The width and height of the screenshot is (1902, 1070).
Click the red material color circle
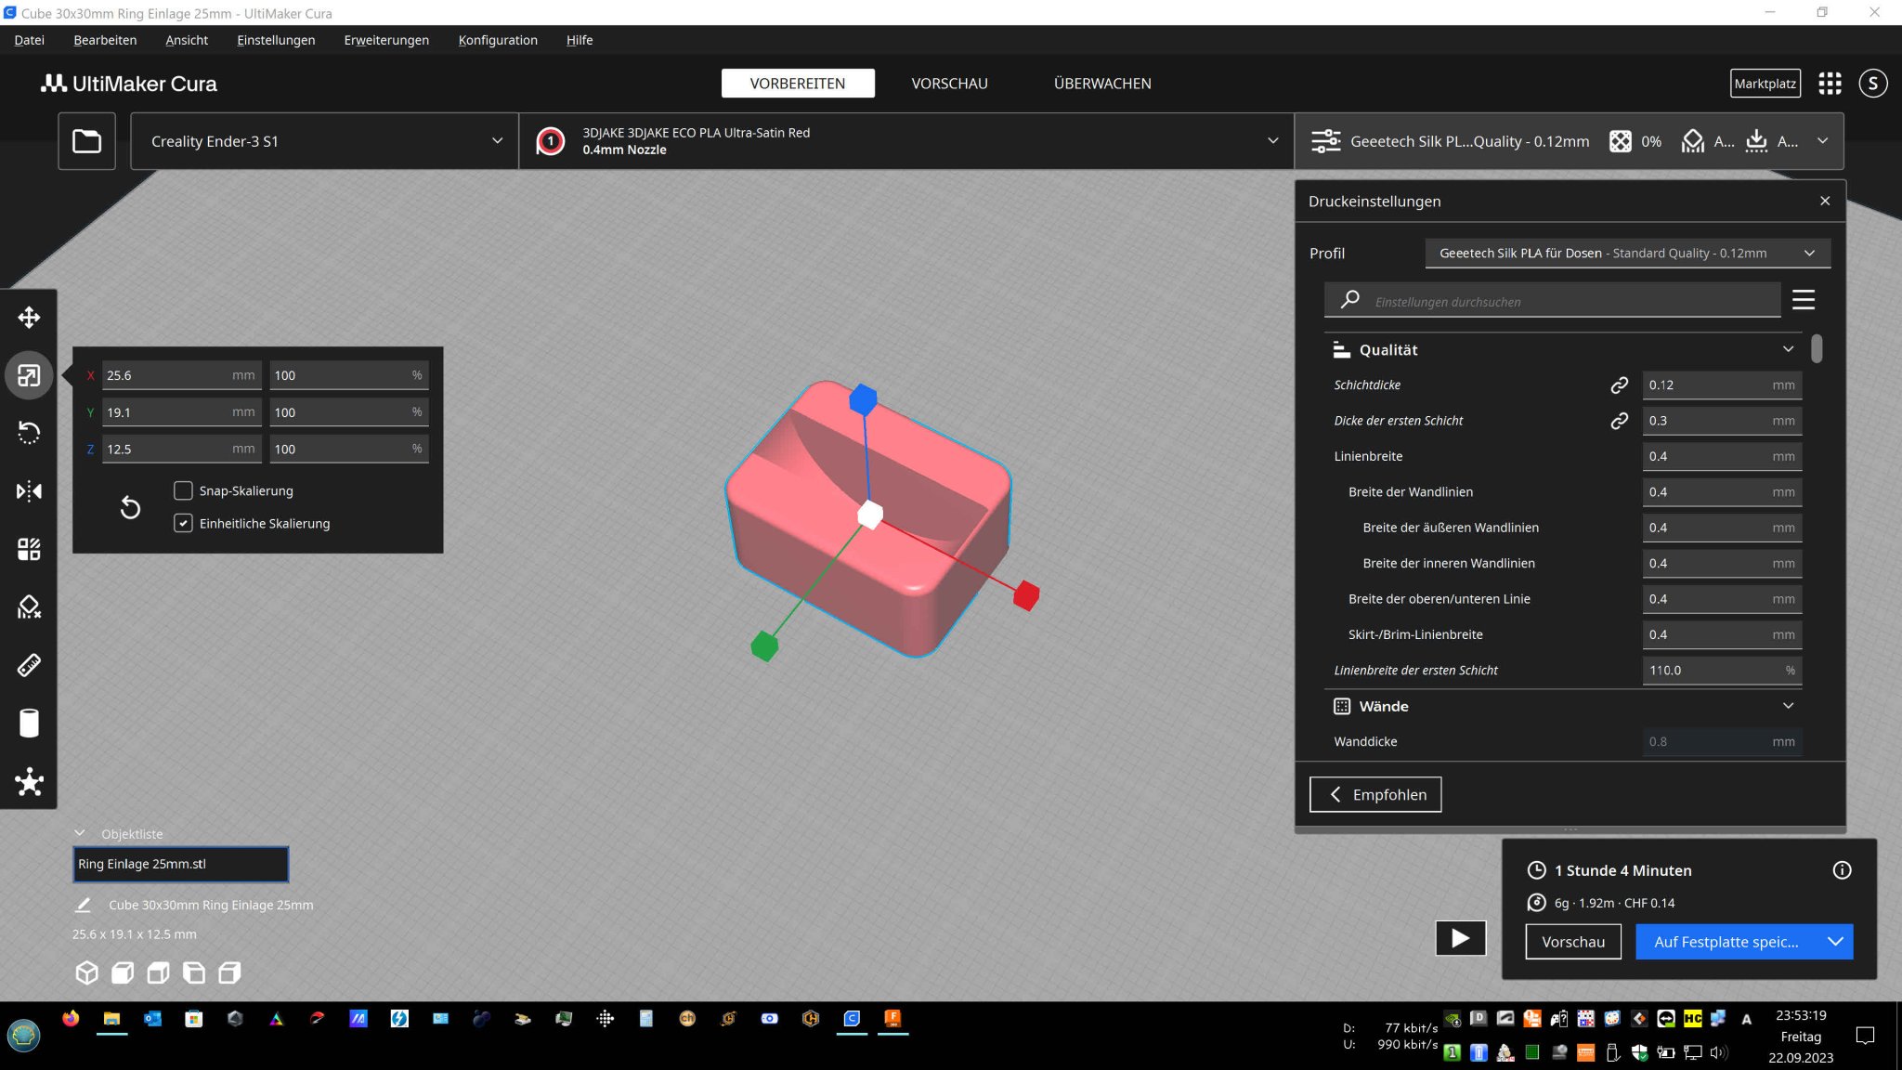[x=551, y=141]
